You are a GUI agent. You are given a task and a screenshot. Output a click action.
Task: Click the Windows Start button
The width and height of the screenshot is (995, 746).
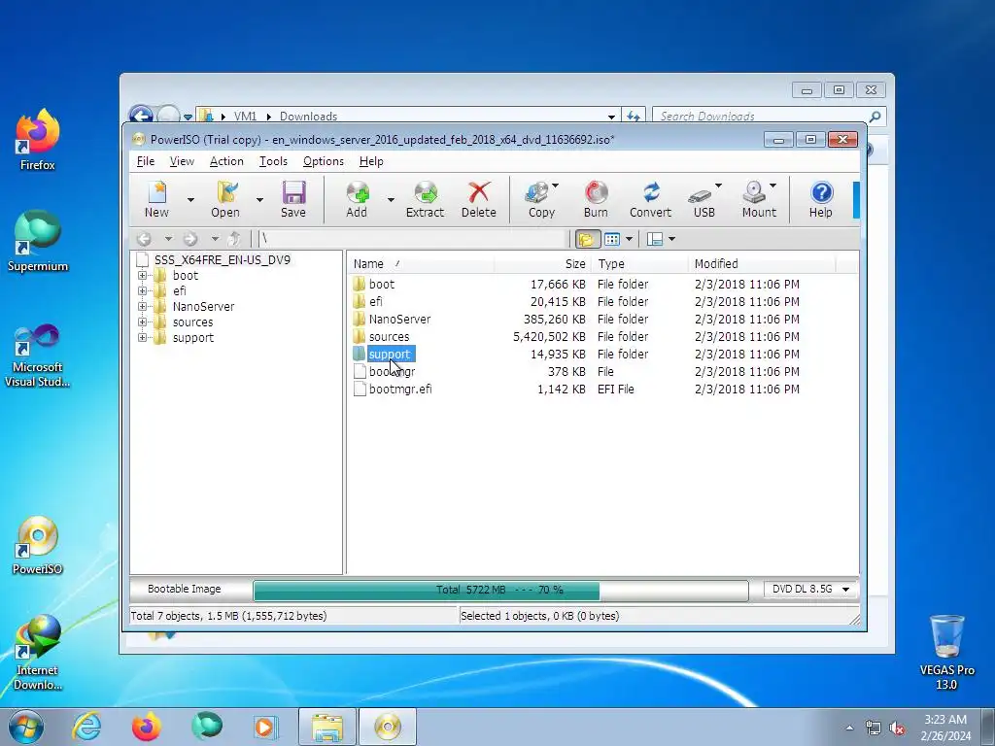point(26,727)
